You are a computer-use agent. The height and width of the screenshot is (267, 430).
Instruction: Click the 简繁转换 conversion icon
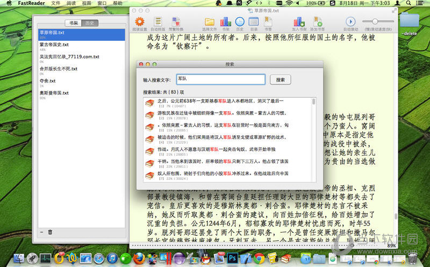[176, 21]
